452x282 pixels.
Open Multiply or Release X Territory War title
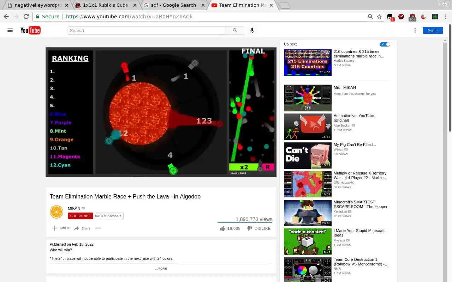tap(360, 176)
